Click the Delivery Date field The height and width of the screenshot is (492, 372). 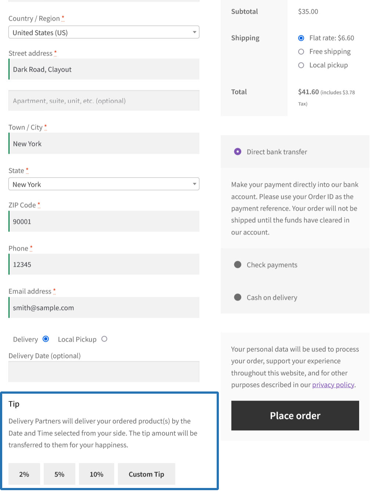tap(104, 372)
